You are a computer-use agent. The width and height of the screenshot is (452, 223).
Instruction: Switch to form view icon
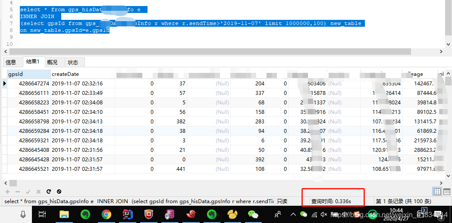[x=447, y=192]
